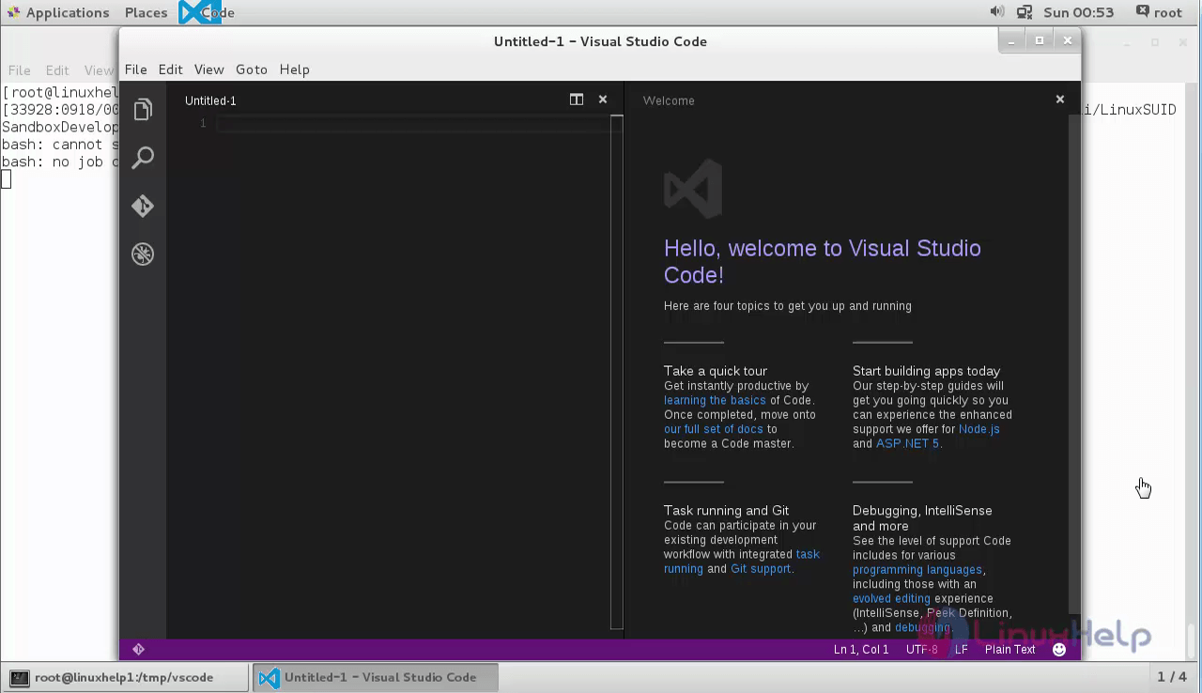Image resolution: width=1202 pixels, height=693 pixels.
Task: Open the 'evolved editing' link
Action: click(891, 598)
